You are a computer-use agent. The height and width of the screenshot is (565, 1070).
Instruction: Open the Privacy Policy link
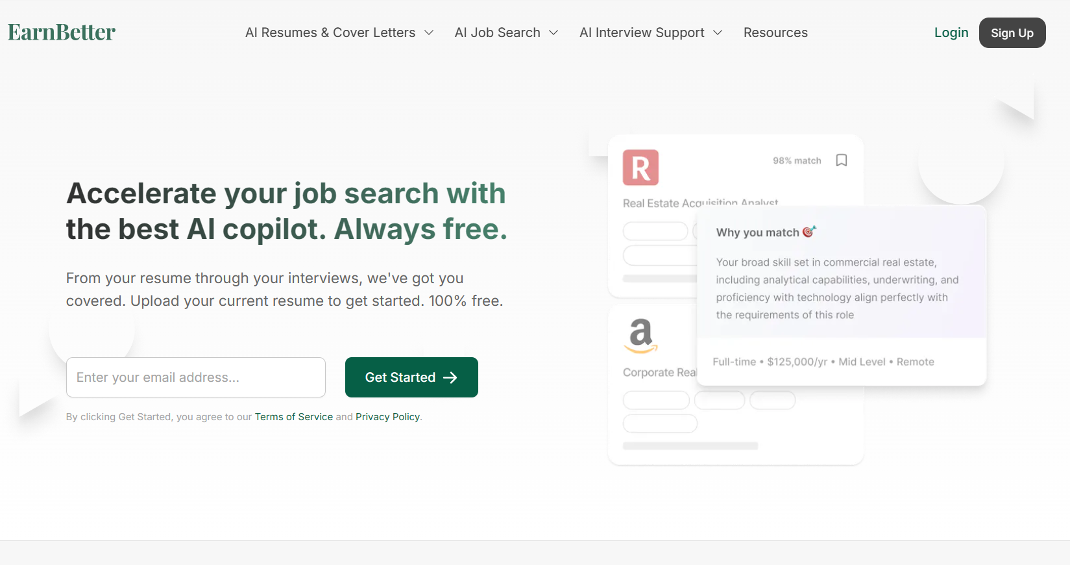tap(387, 417)
